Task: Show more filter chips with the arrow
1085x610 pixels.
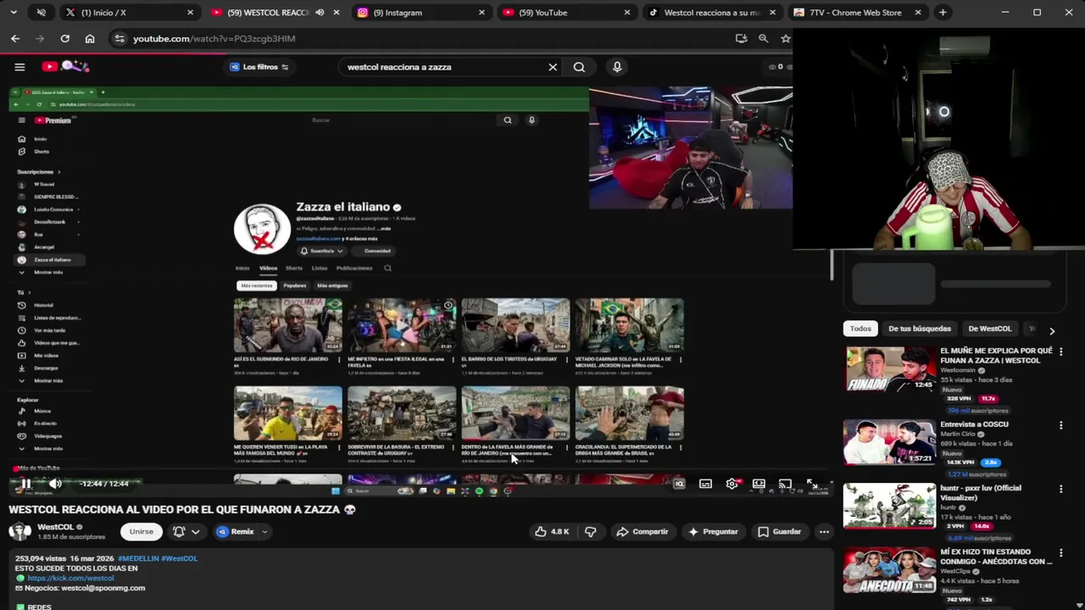Action: click(x=1052, y=331)
